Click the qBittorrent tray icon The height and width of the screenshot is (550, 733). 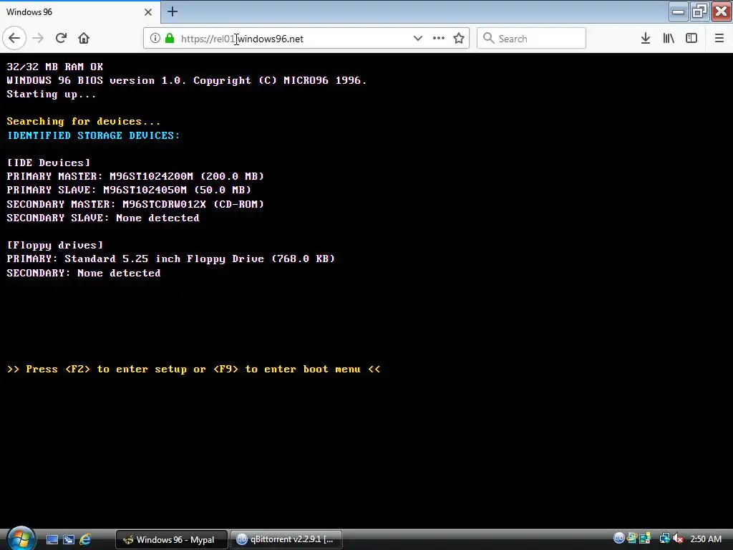pyautogui.click(x=619, y=539)
